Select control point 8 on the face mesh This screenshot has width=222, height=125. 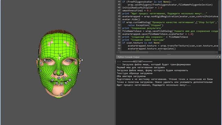point(41,63)
